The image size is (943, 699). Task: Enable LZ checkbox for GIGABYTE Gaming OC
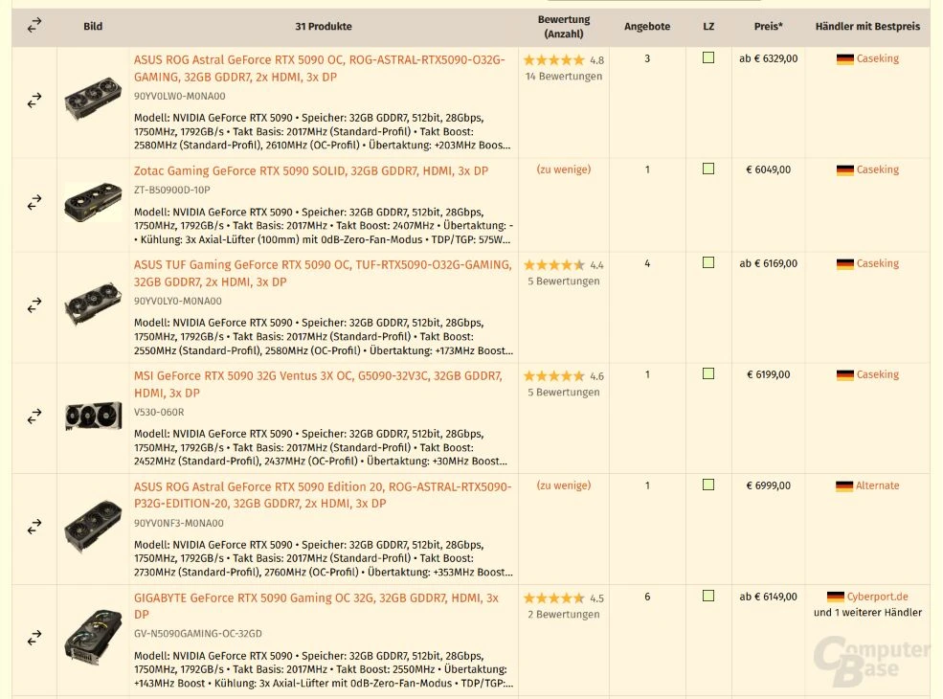pos(708,596)
